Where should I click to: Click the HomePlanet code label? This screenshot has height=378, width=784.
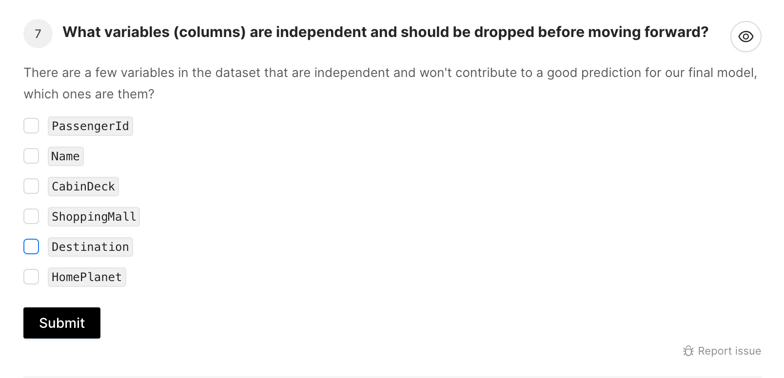[87, 277]
